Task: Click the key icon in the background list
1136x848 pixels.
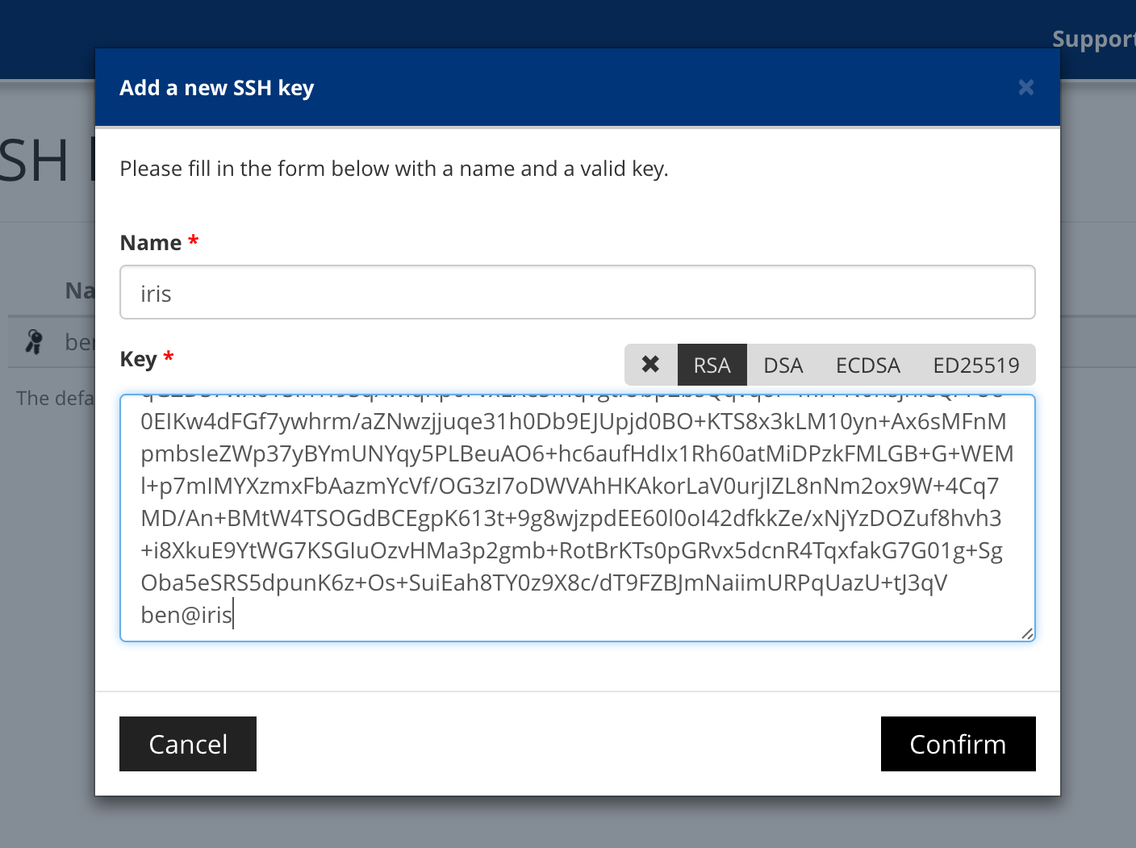Action: [34, 341]
